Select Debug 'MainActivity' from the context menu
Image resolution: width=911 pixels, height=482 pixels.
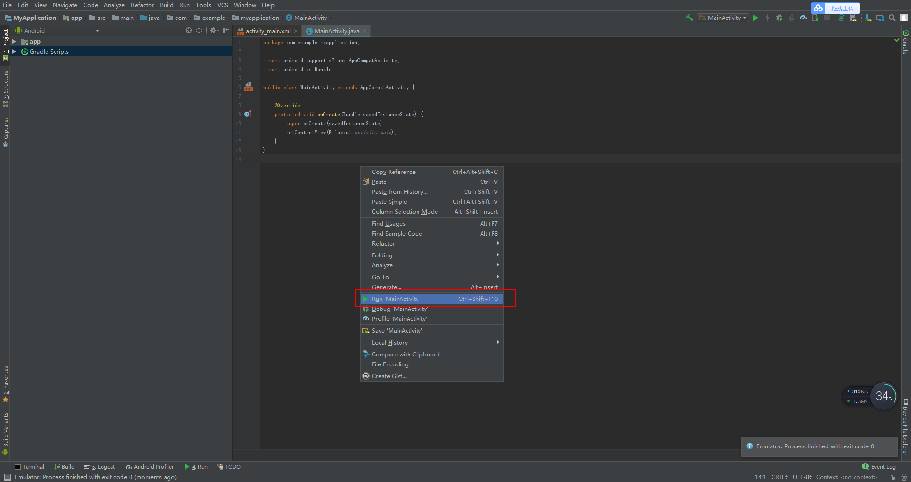(x=432, y=309)
